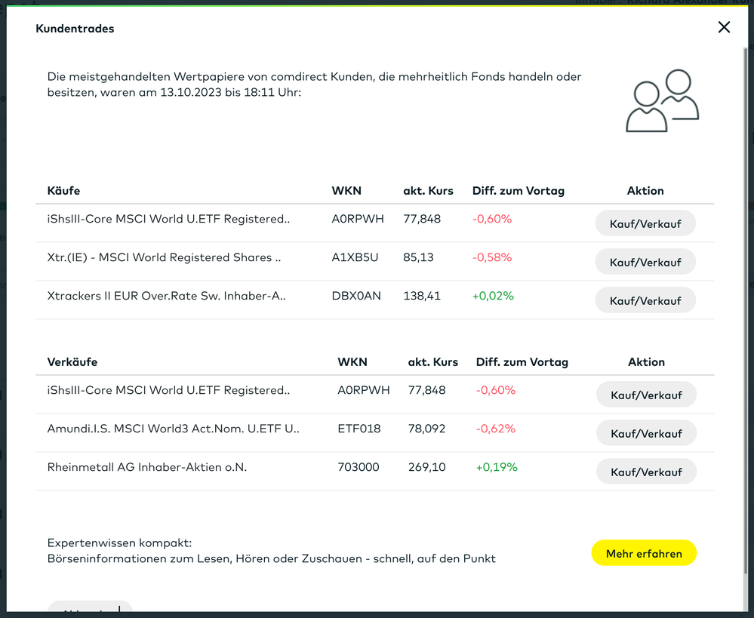
Task: Trade iShsIII-Core MSCI World in Verkäufe list
Action: point(645,395)
